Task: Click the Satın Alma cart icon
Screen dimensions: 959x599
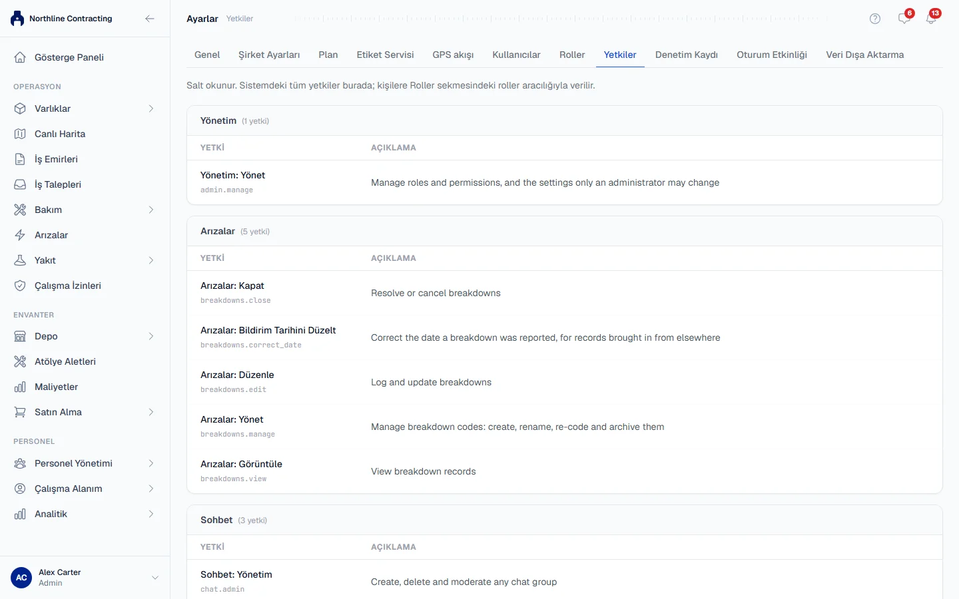Action: (20, 412)
